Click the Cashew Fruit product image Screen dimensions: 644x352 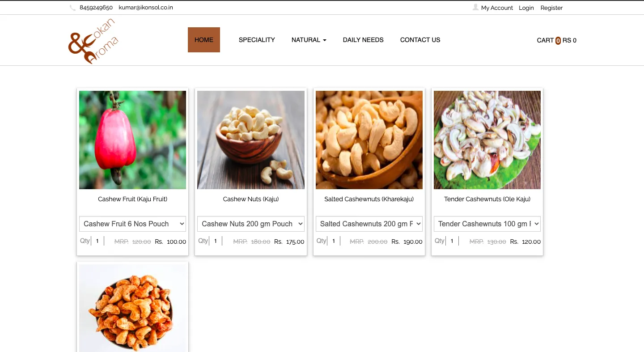(x=132, y=140)
